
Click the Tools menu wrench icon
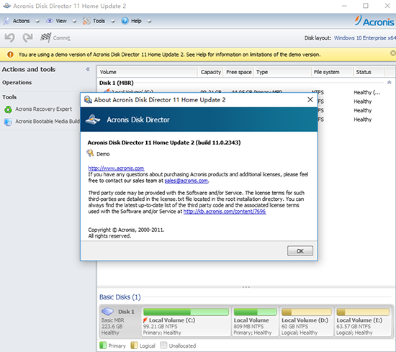click(86, 21)
